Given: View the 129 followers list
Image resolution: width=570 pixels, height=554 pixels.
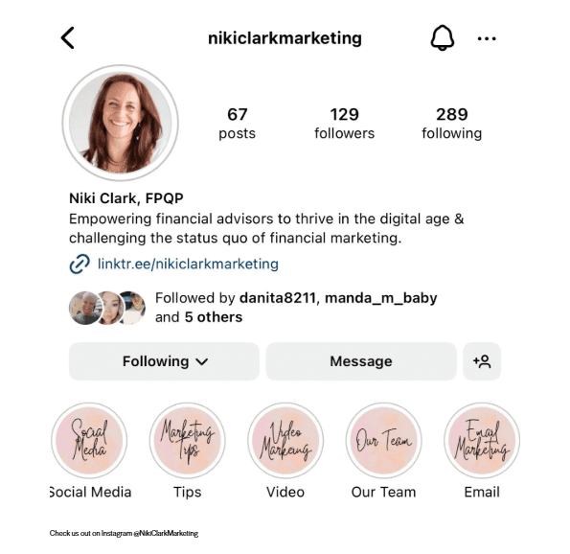Looking at the screenshot, I should coord(344,124).
